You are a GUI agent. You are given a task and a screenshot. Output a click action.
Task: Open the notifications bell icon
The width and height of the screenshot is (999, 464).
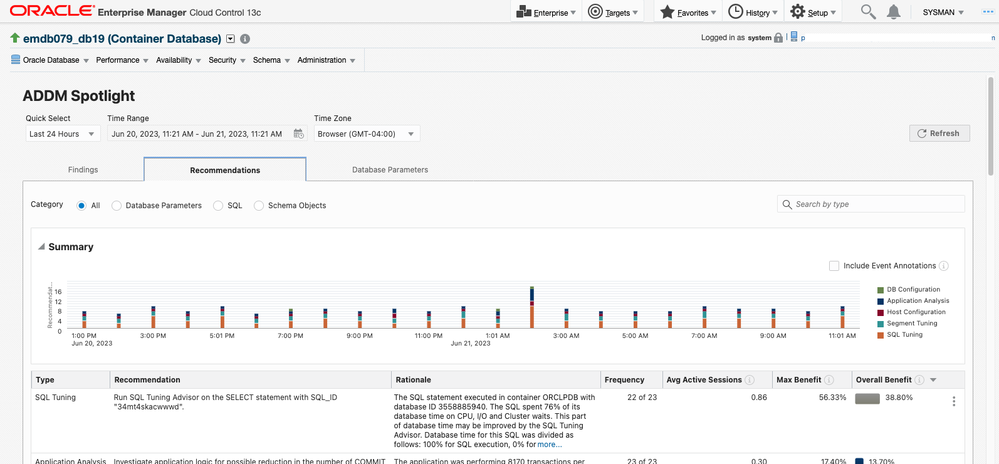[894, 12]
